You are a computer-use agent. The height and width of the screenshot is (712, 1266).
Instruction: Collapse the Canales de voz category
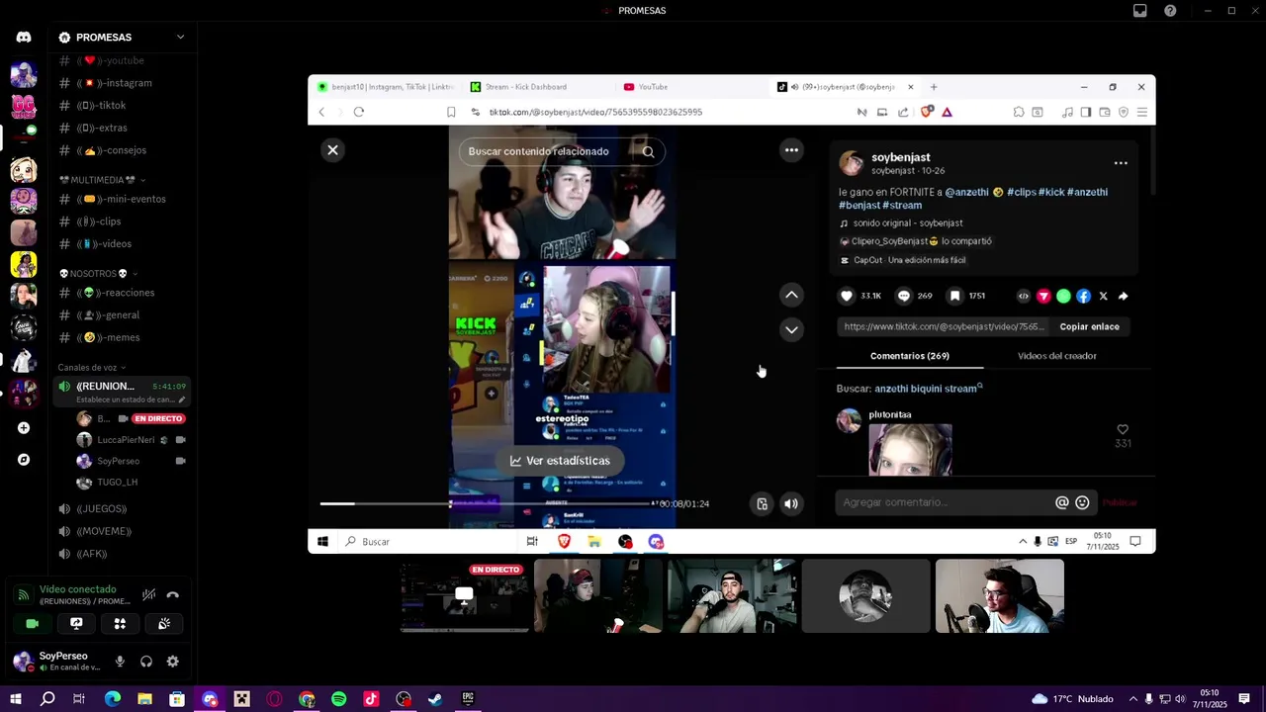point(92,368)
